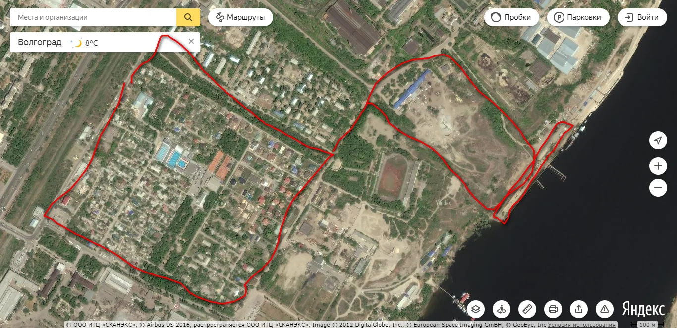Zoom in with the plus button
Viewport: 677px width, 328px height.
tap(658, 166)
